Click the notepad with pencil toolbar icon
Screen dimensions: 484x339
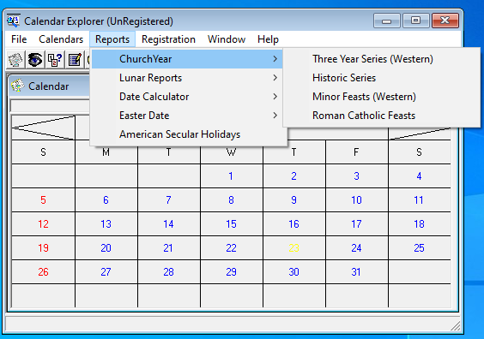(75, 59)
